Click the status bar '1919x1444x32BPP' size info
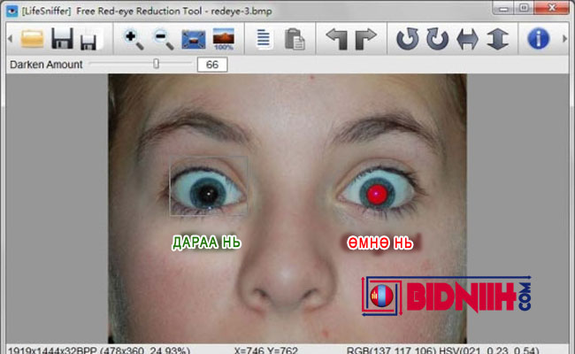Screen dimensions: 575x354 click(52, 350)
